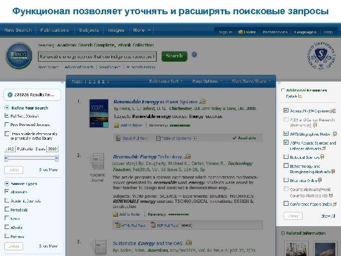
Task: Click the 1912 start year field
Action: pyautogui.click(x=10, y=149)
